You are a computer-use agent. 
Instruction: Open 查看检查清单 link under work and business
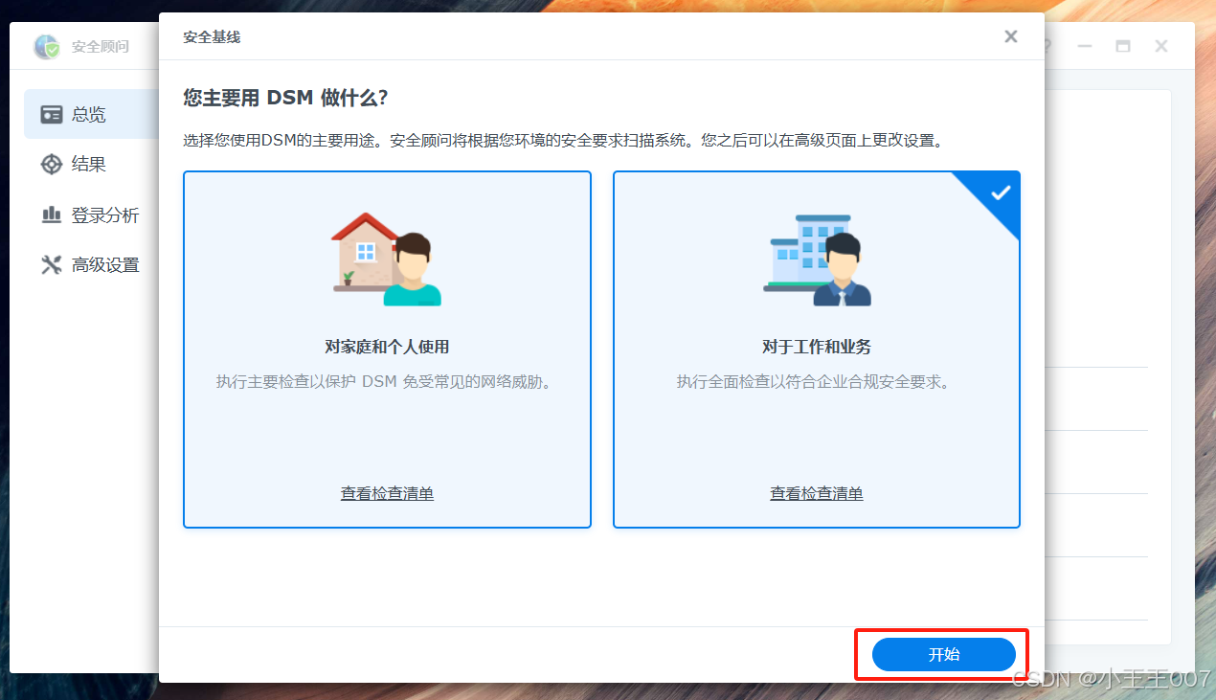[x=817, y=494]
